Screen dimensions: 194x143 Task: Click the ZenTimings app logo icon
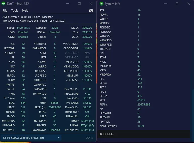tap(4, 4)
